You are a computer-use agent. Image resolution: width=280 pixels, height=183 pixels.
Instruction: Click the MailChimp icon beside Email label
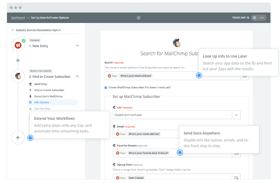coord(114,126)
